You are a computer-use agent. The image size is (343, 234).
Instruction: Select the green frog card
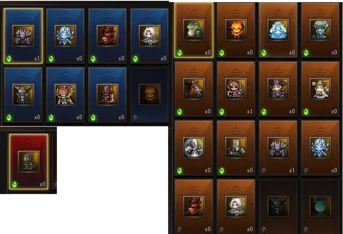coord(194,30)
